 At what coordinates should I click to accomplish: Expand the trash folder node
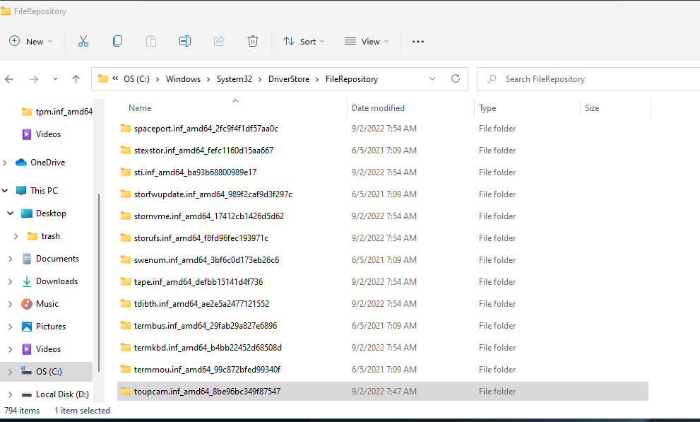point(16,236)
